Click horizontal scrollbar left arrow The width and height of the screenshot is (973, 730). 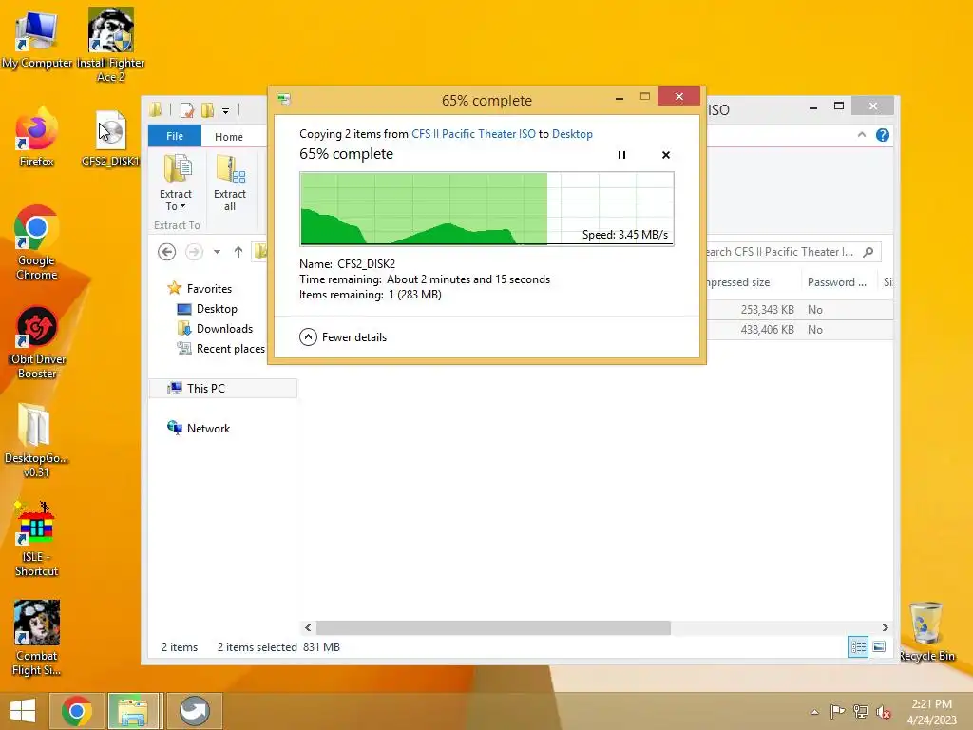point(308,627)
